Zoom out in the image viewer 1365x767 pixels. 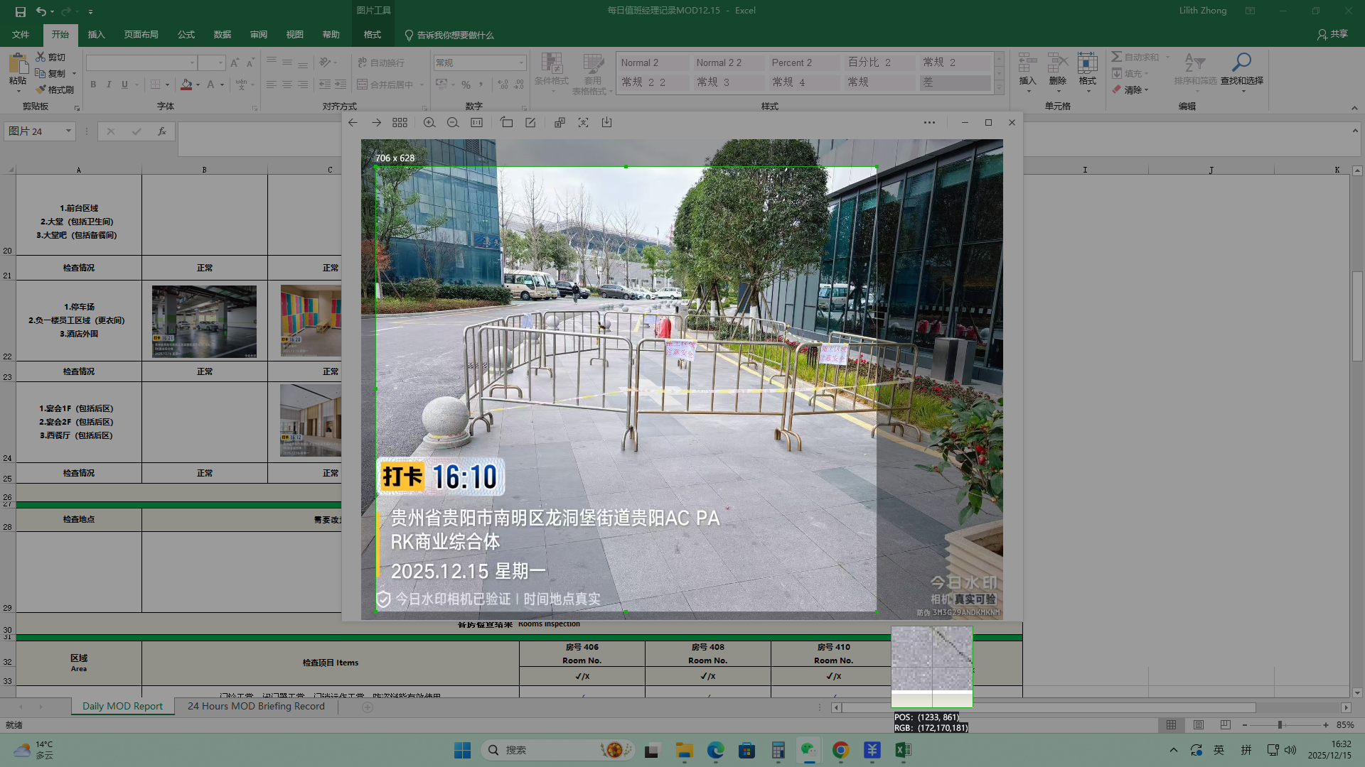pos(453,123)
